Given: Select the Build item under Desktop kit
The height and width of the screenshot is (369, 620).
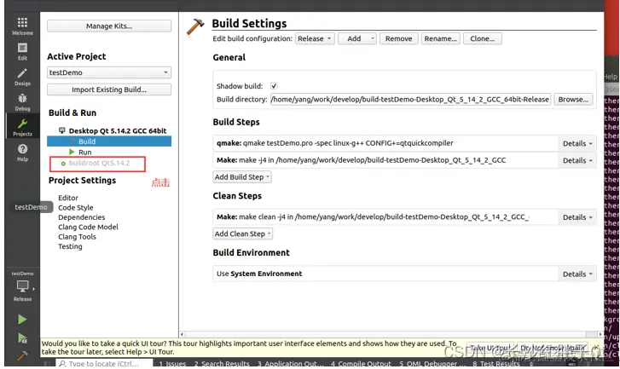Looking at the screenshot, I should [x=109, y=141].
